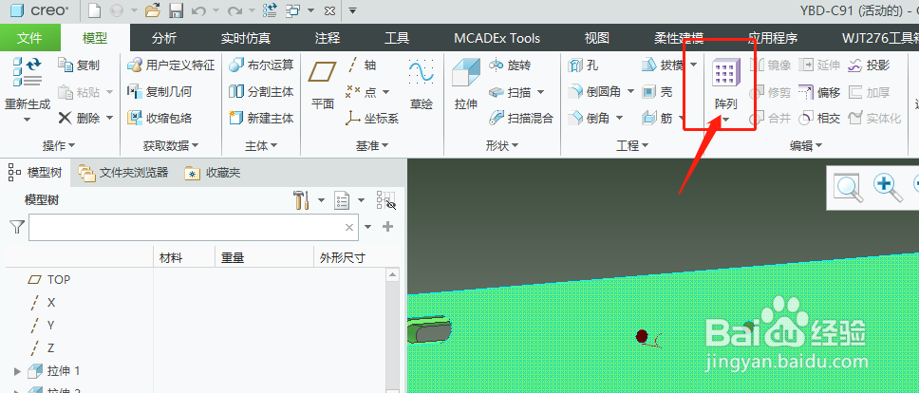Viewport: 919px width, 393px height.
Task: Expand the 基准 group dropdown
Action: (x=372, y=144)
